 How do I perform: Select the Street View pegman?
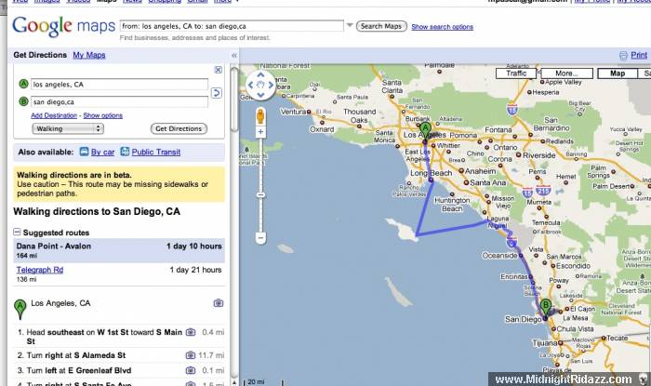point(260,115)
